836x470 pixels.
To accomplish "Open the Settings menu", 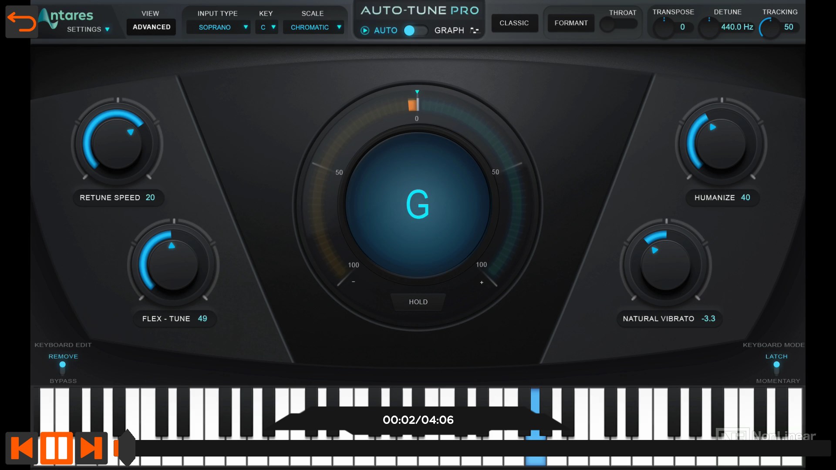I will (88, 29).
